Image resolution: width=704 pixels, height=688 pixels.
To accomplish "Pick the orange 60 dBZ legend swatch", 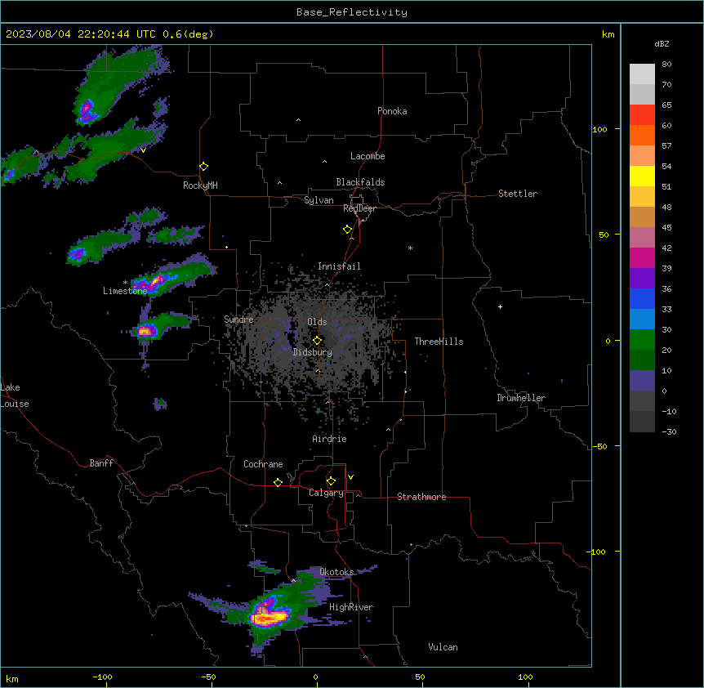I will tap(642, 135).
